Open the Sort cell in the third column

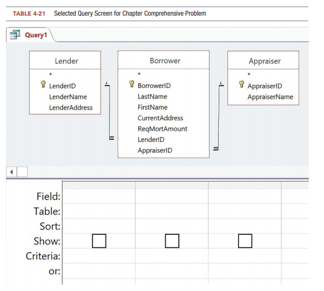245,226
